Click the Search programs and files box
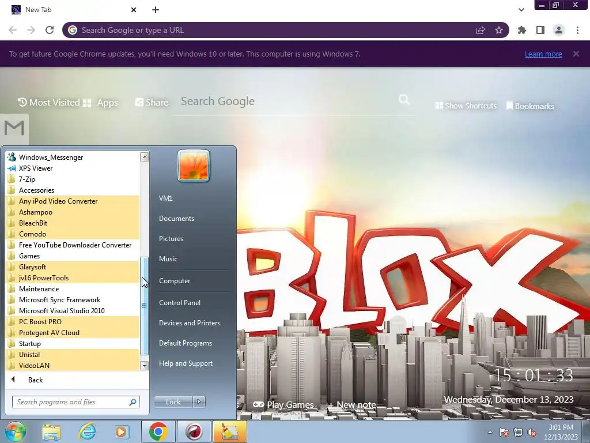The height and width of the screenshot is (443, 590). pyautogui.click(x=76, y=402)
